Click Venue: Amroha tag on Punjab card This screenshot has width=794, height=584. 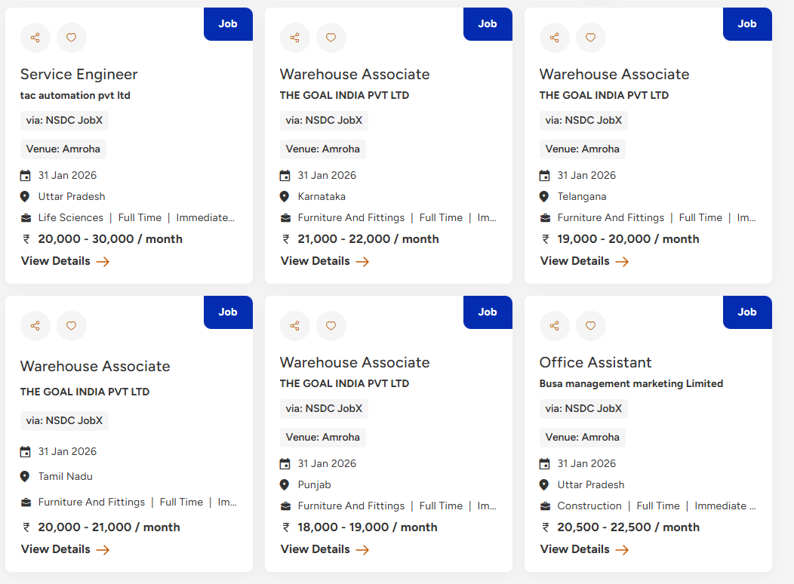pyautogui.click(x=324, y=438)
